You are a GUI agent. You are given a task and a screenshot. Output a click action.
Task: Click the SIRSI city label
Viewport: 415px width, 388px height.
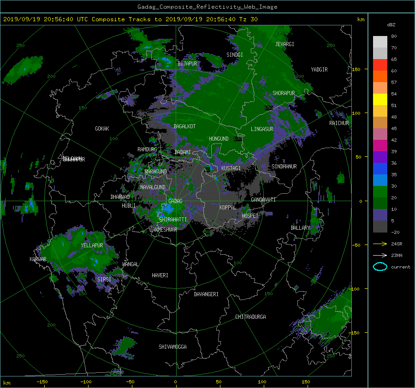(104, 280)
